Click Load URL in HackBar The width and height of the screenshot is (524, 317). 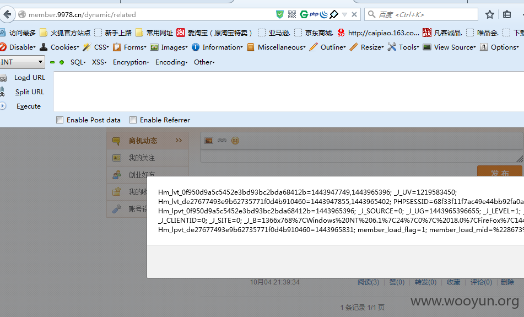(29, 78)
